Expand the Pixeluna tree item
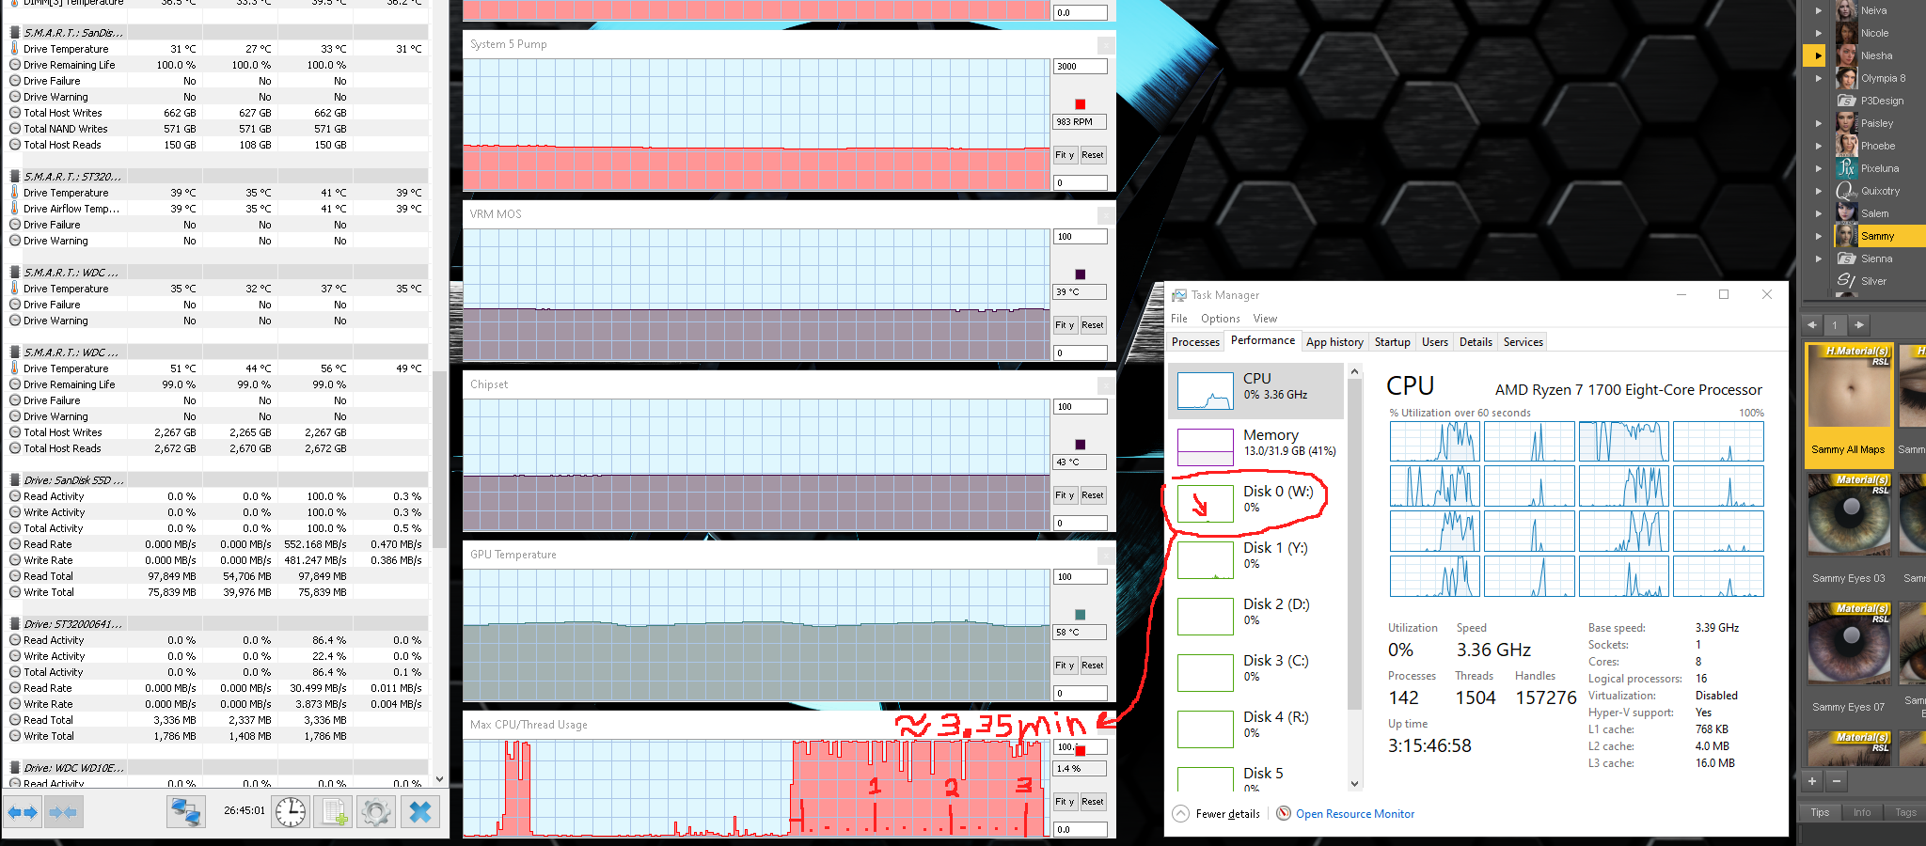 click(x=1818, y=168)
